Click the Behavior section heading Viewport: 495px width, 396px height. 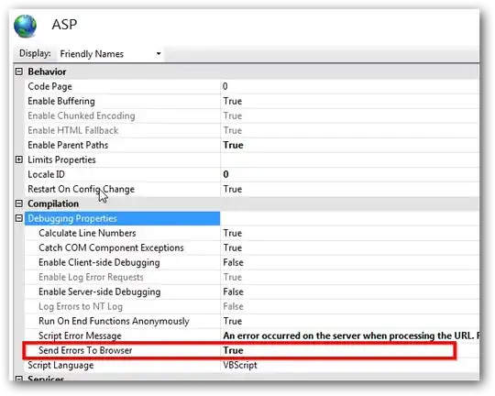tap(47, 71)
